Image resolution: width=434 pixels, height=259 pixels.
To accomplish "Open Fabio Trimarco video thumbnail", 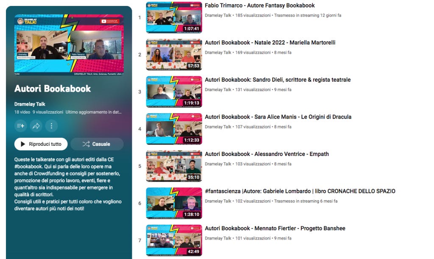I will (x=174, y=17).
